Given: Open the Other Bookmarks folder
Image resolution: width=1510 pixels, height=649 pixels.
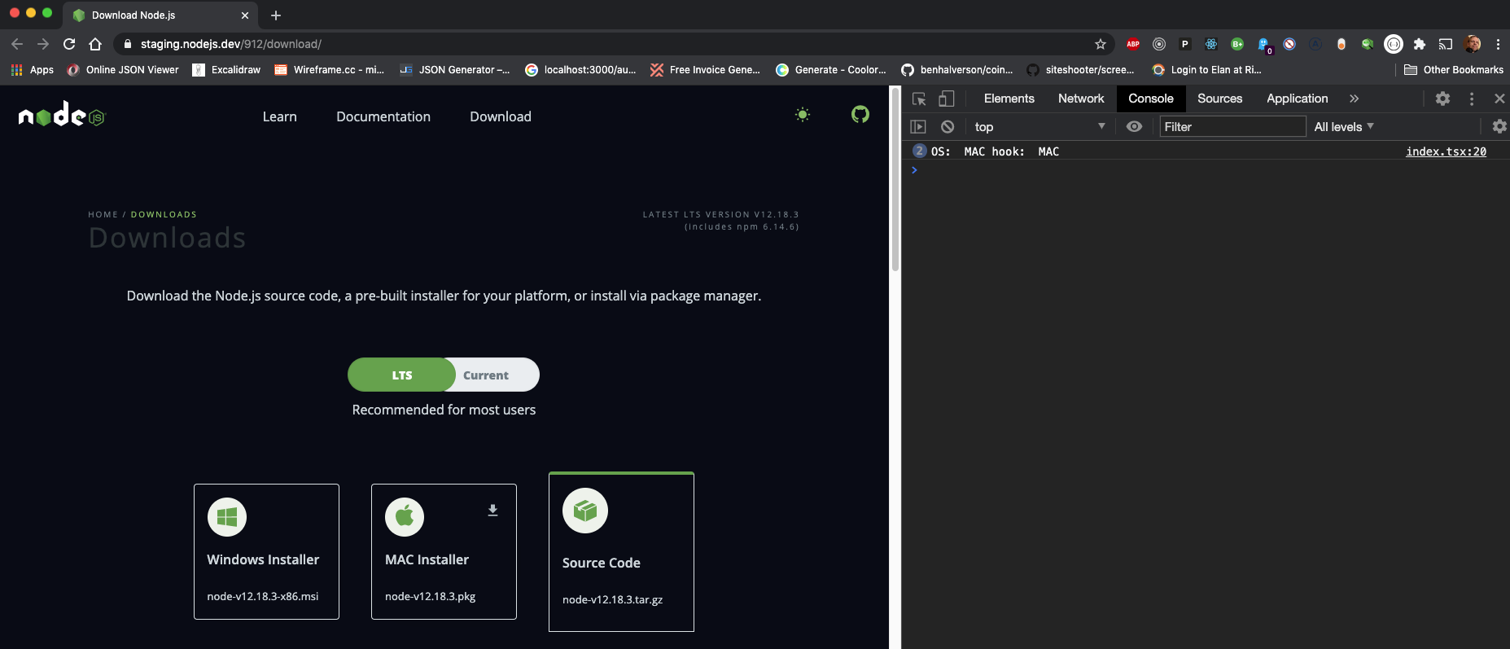Looking at the screenshot, I should (1454, 70).
